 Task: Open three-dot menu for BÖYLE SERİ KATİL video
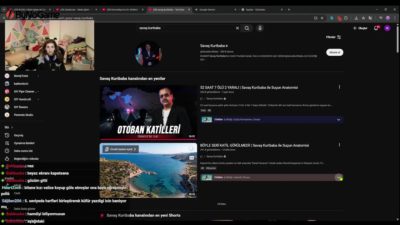pyautogui.click(x=339, y=145)
